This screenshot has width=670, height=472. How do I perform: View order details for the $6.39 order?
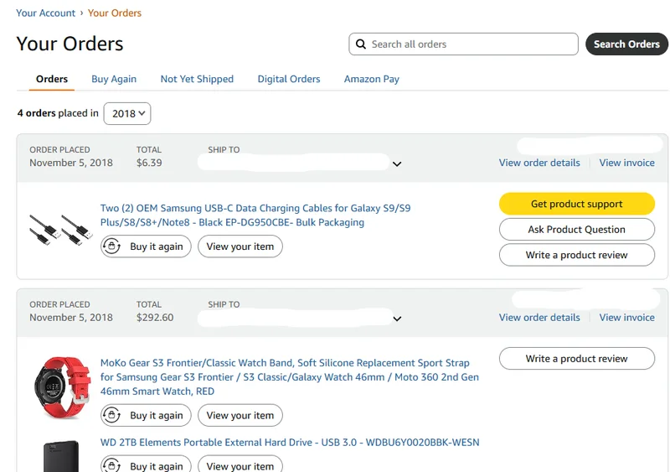click(539, 163)
